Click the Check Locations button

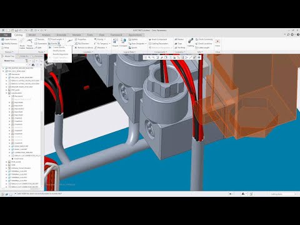coord(204,44)
